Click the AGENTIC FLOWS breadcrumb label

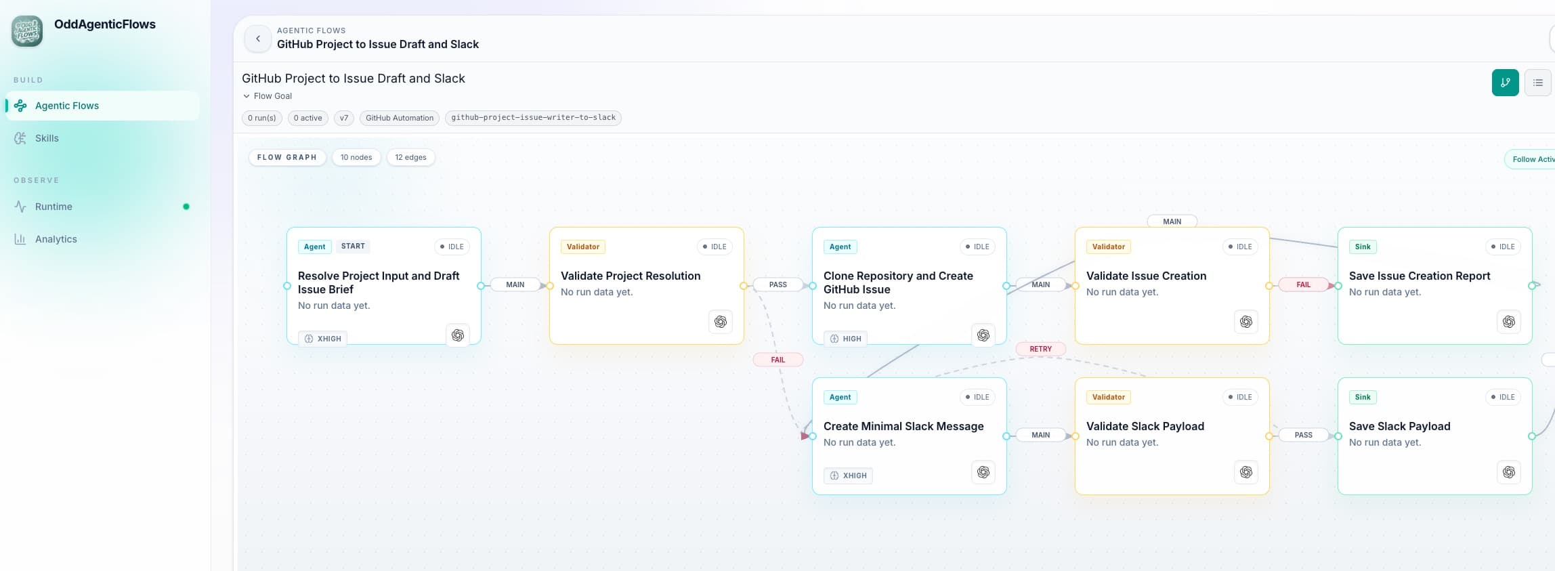tap(312, 30)
